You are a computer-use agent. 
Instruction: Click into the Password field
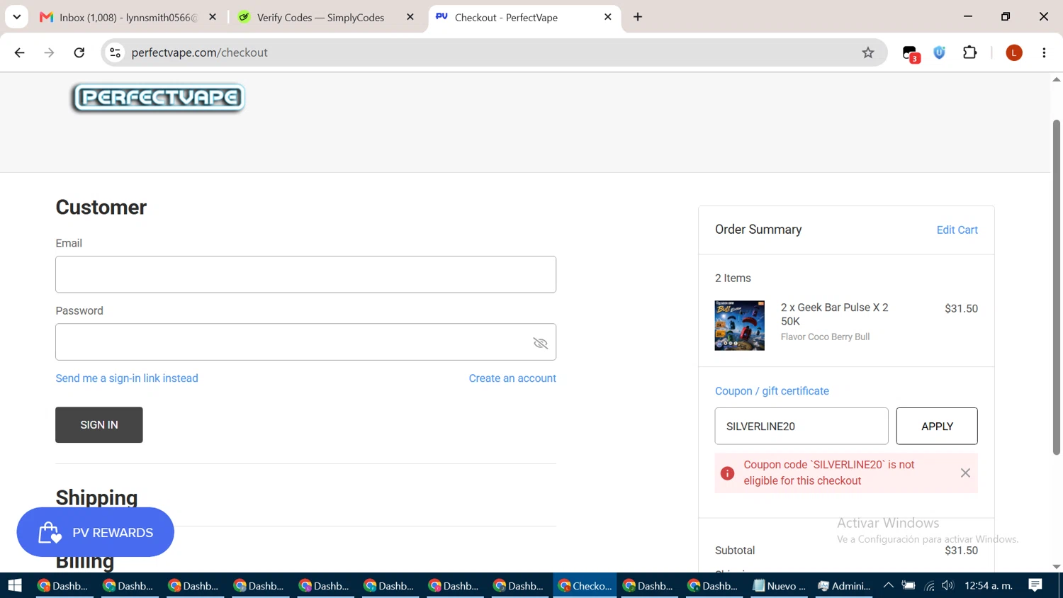(305, 342)
